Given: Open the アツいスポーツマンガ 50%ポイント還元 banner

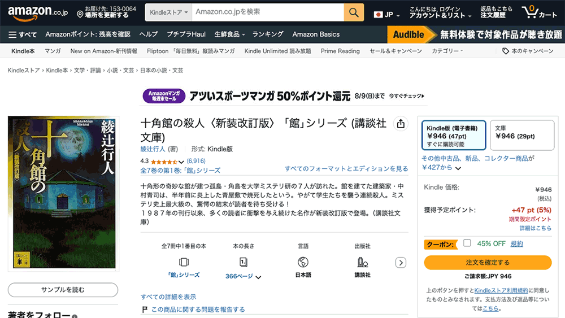Looking at the screenshot, I should coord(270,96).
